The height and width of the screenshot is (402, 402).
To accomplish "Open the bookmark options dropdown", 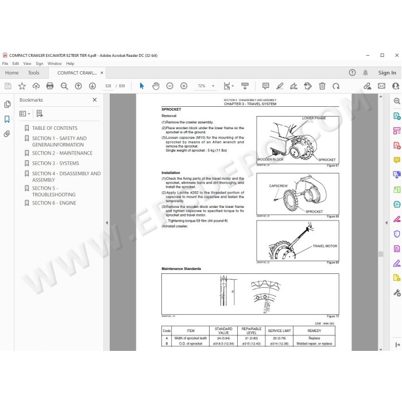I will pyautogui.click(x=25, y=114).
